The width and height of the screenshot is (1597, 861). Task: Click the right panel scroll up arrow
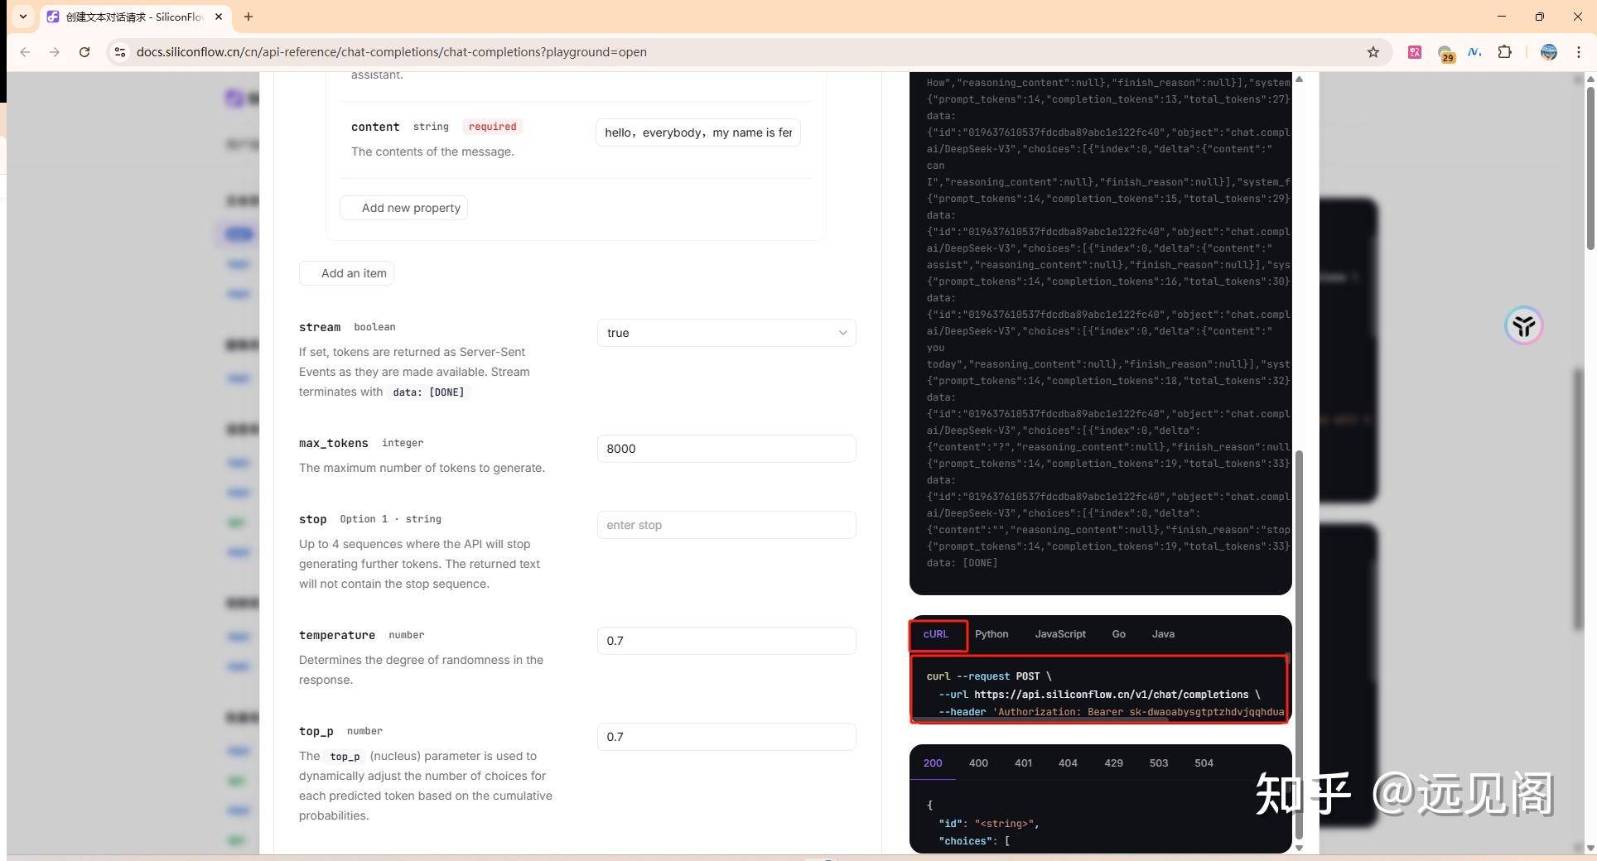click(1299, 79)
